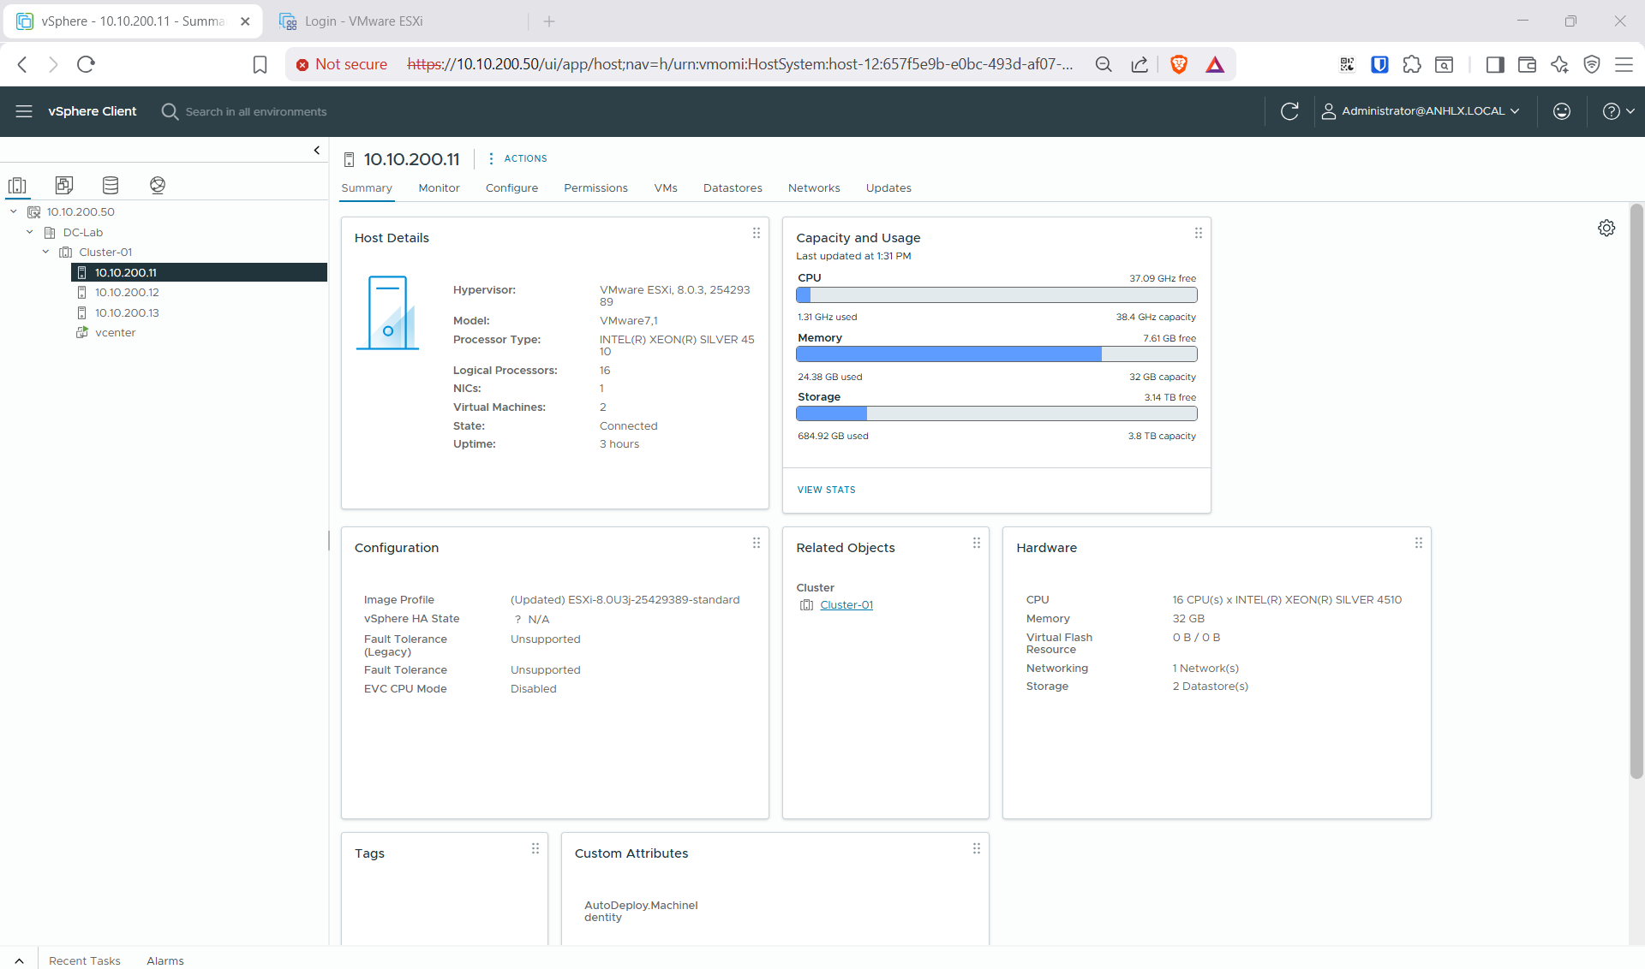Switch to the Monitor tab
The height and width of the screenshot is (969, 1645).
coord(439,188)
